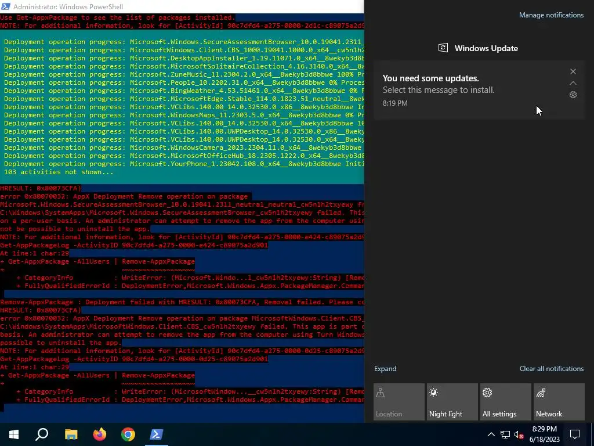Click the MicrosoftOfficeHub progress line
The width and height of the screenshot is (594, 446).
pyautogui.click(x=184, y=156)
